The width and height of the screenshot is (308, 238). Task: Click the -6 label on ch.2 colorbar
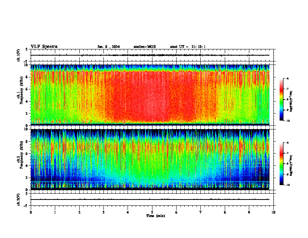coord(287,143)
